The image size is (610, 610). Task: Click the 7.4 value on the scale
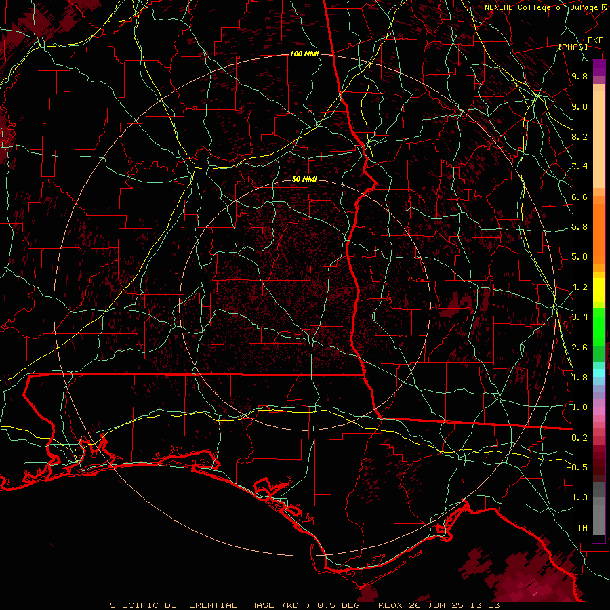click(x=579, y=167)
